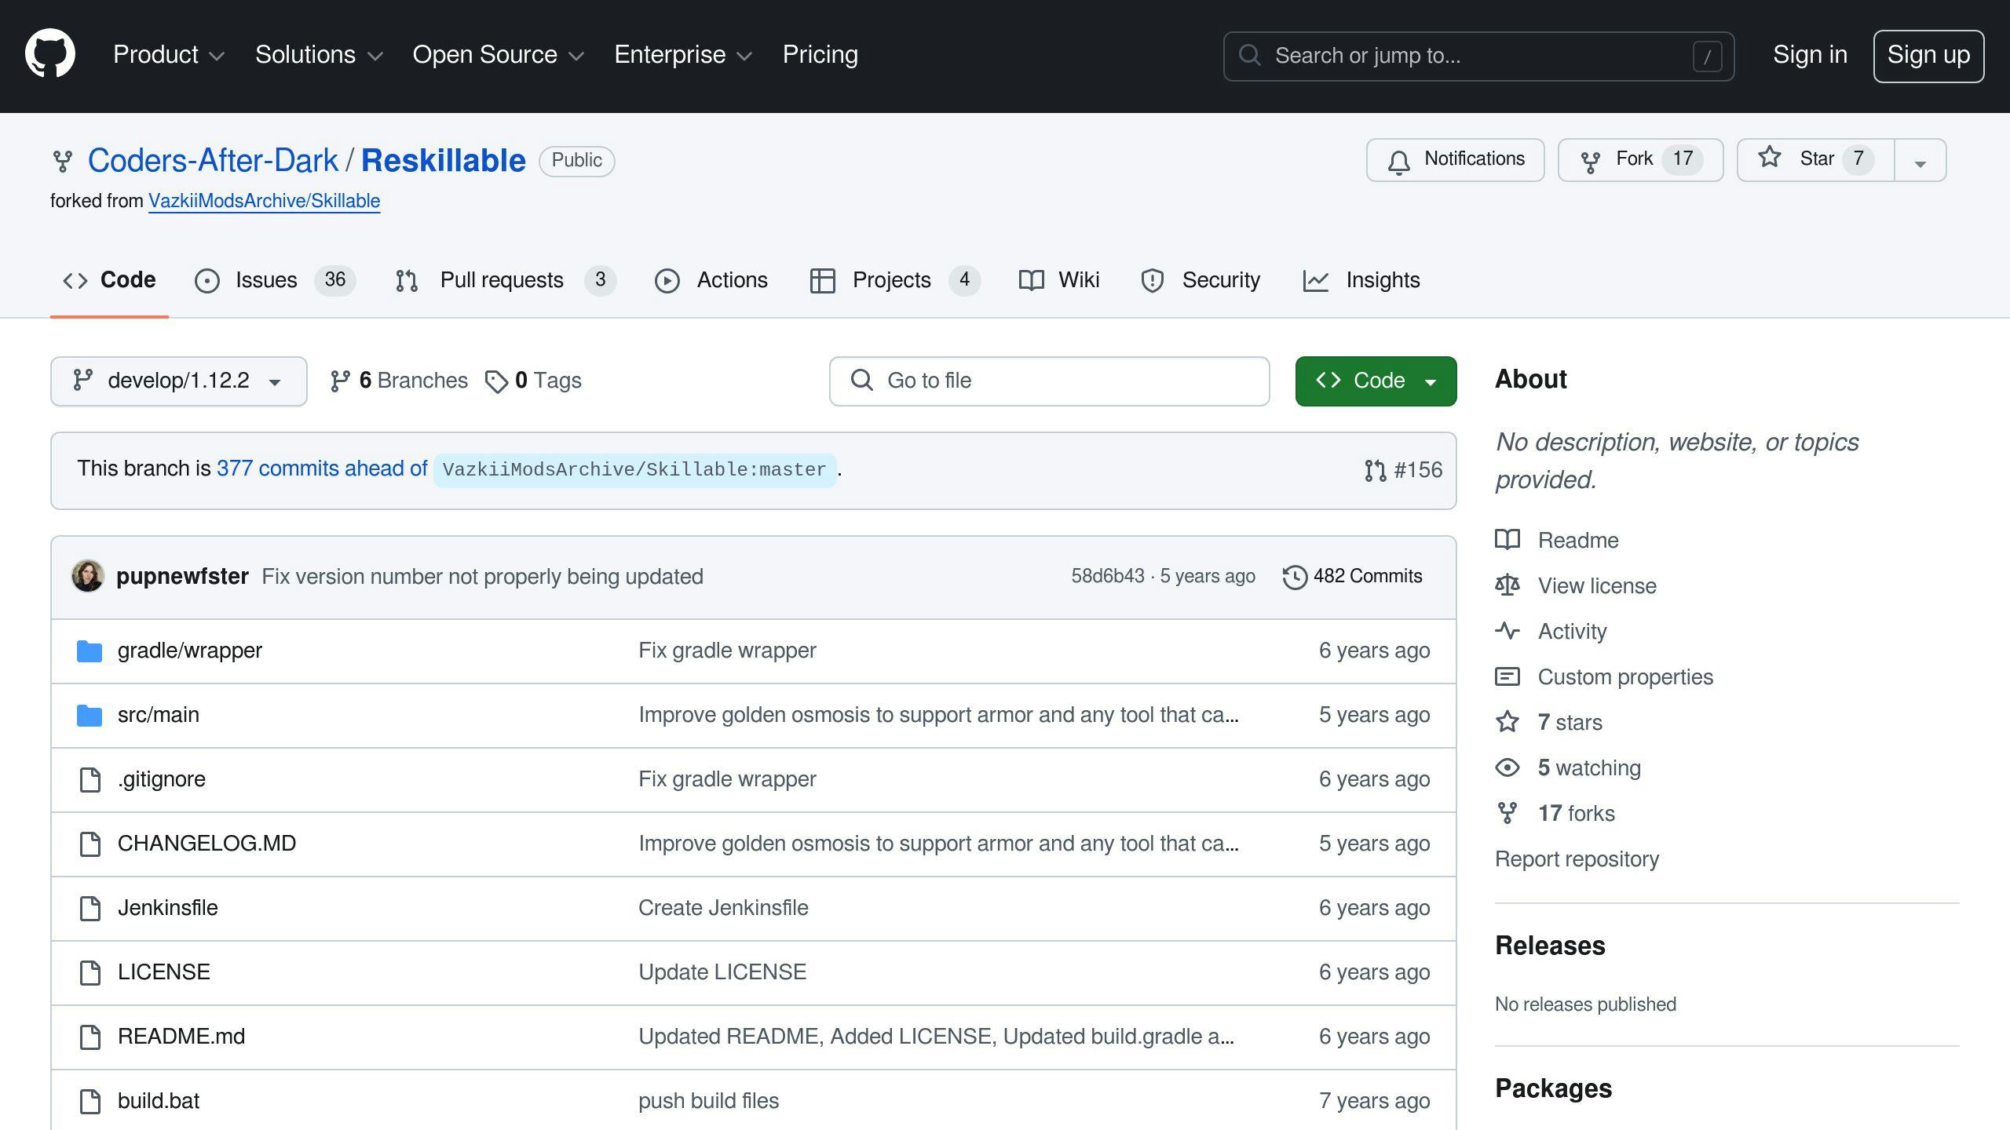Open the push build files commit message

click(709, 1101)
